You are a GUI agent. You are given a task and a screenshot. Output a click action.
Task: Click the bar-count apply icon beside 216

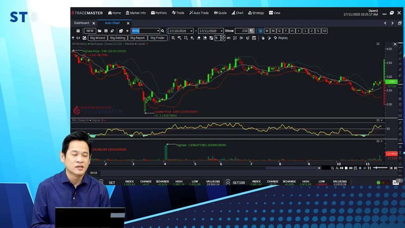point(252,31)
